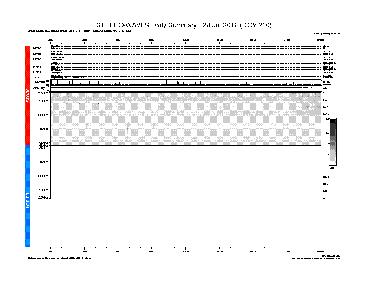Click 100kHz label on Behind frequency axis

pos(43,176)
